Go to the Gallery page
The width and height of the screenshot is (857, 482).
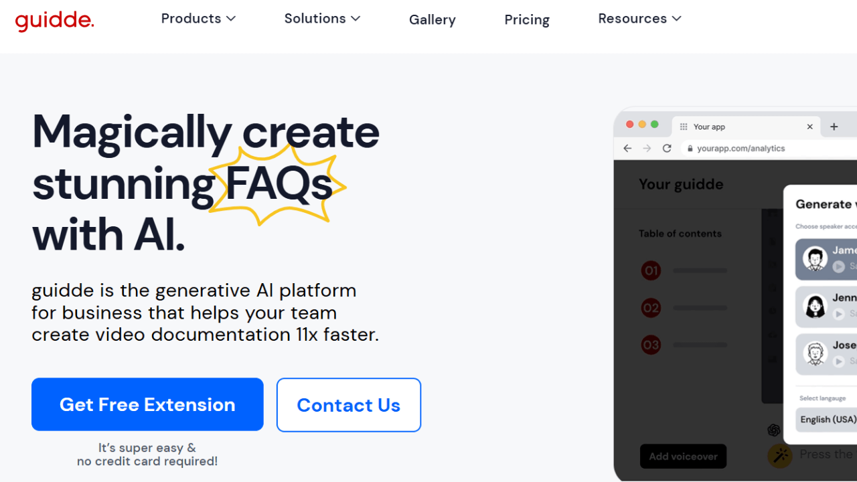(432, 20)
